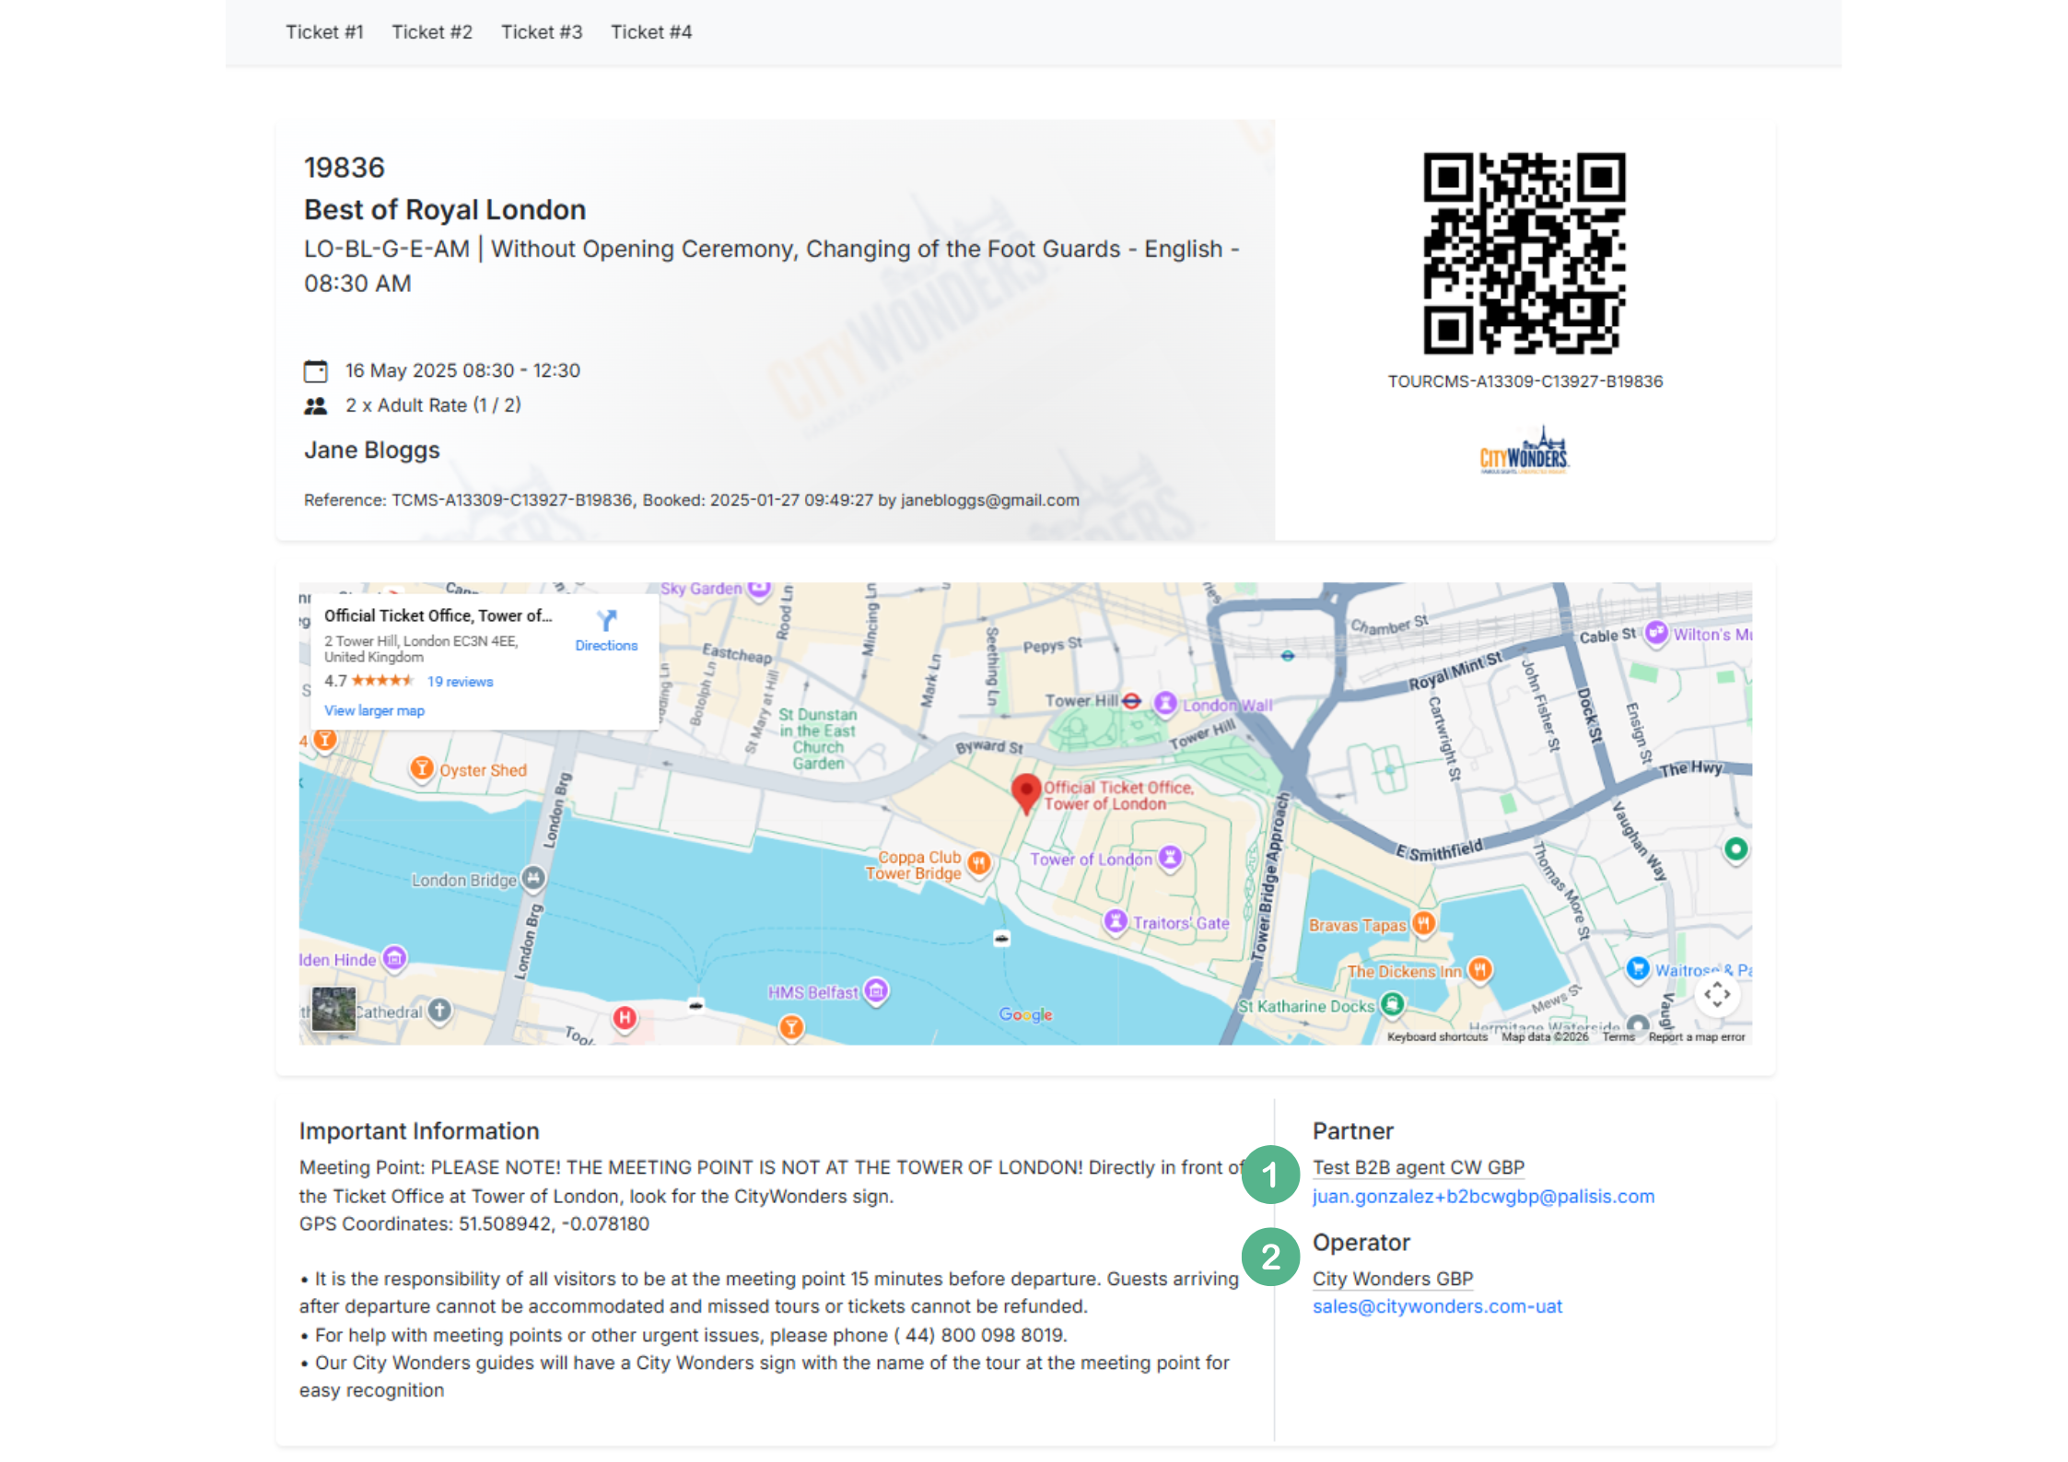Click the Google logo on map
Screen dimensions: 2068x1462
tap(1025, 1014)
